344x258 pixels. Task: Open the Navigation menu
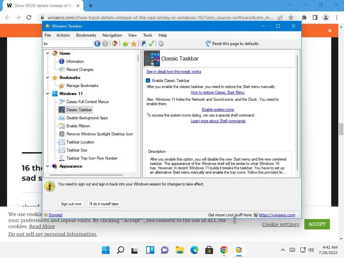tap(112, 35)
